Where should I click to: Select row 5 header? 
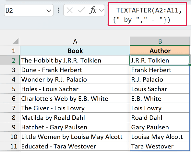coord(10,89)
